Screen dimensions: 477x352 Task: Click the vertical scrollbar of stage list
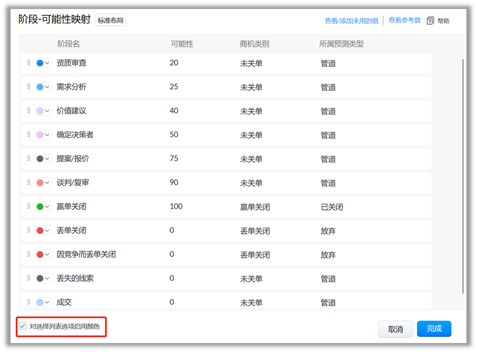point(463,174)
